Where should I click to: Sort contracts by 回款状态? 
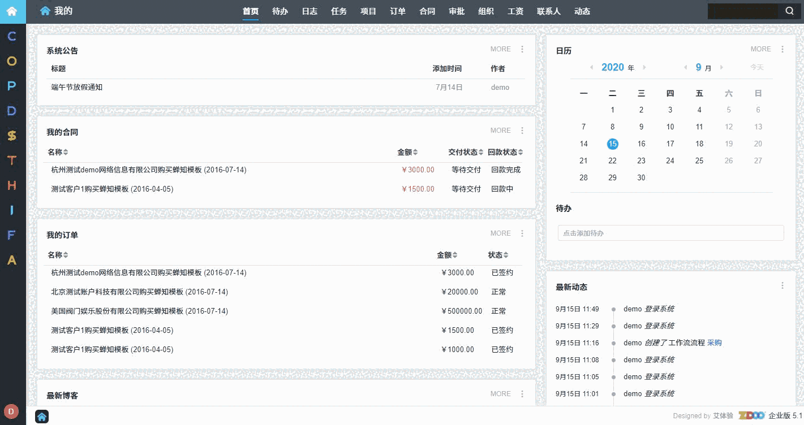point(505,151)
